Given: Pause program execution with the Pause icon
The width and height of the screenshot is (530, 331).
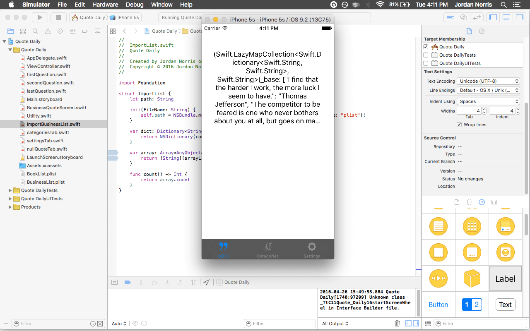Looking at the screenshot, I should click(141, 282).
